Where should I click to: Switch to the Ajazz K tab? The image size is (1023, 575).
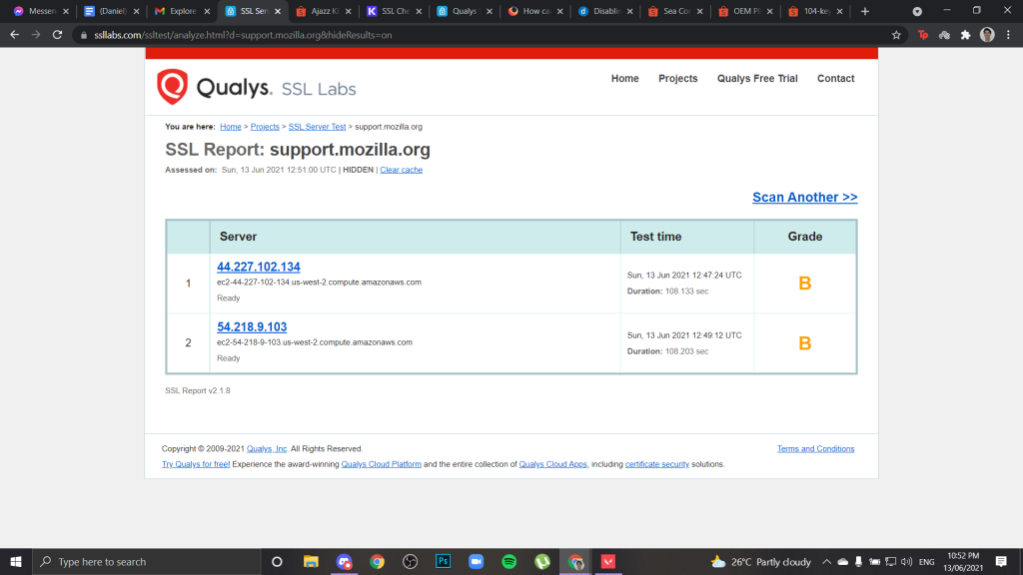tap(324, 11)
